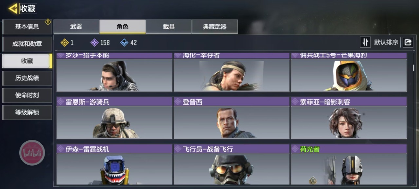Click the blue rare rarity icon showing 42
The height and width of the screenshot is (189, 419).
pyautogui.click(x=124, y=43)
